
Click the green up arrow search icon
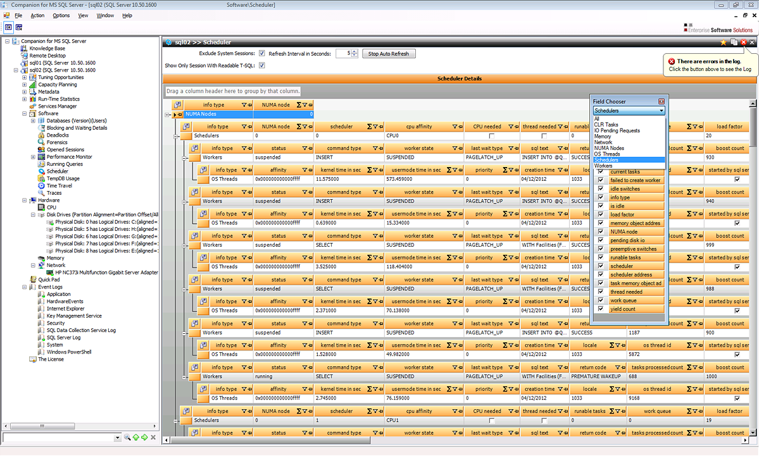(136, 437)
